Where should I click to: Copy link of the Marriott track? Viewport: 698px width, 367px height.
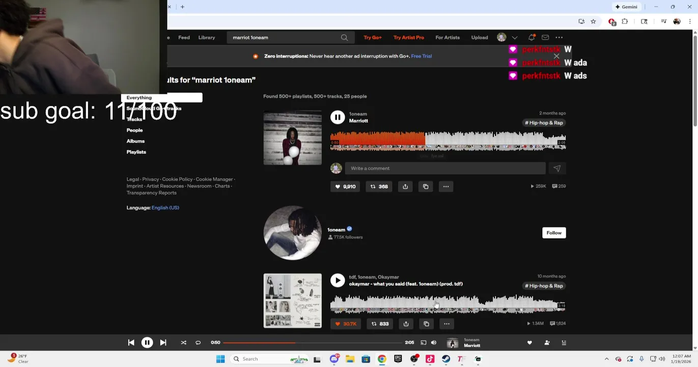426,187
